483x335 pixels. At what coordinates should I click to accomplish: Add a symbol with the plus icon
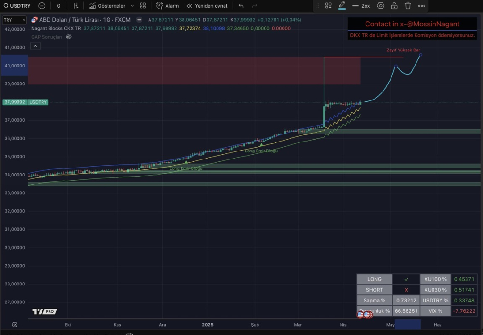point(42,6)
